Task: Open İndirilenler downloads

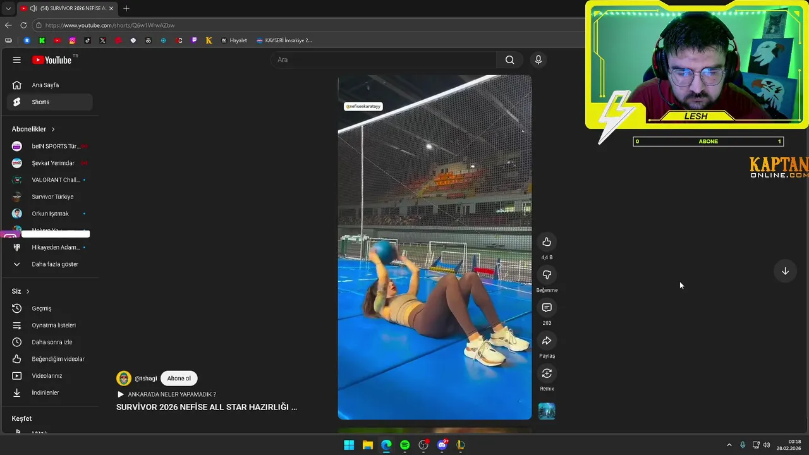Action: coord(49,392)
